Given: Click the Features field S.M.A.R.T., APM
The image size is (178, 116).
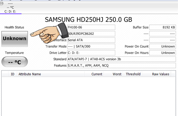Looking at the screenshot, I should pyautogui.click(x=122, y=65).
